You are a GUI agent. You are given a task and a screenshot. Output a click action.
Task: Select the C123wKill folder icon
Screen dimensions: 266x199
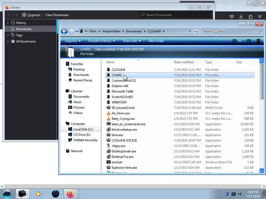108,69
